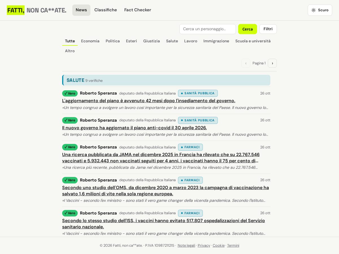Open the Privacy footer link
Image resolution: width=339 pixels, height=254 pixels.
[x=204, y=246]
